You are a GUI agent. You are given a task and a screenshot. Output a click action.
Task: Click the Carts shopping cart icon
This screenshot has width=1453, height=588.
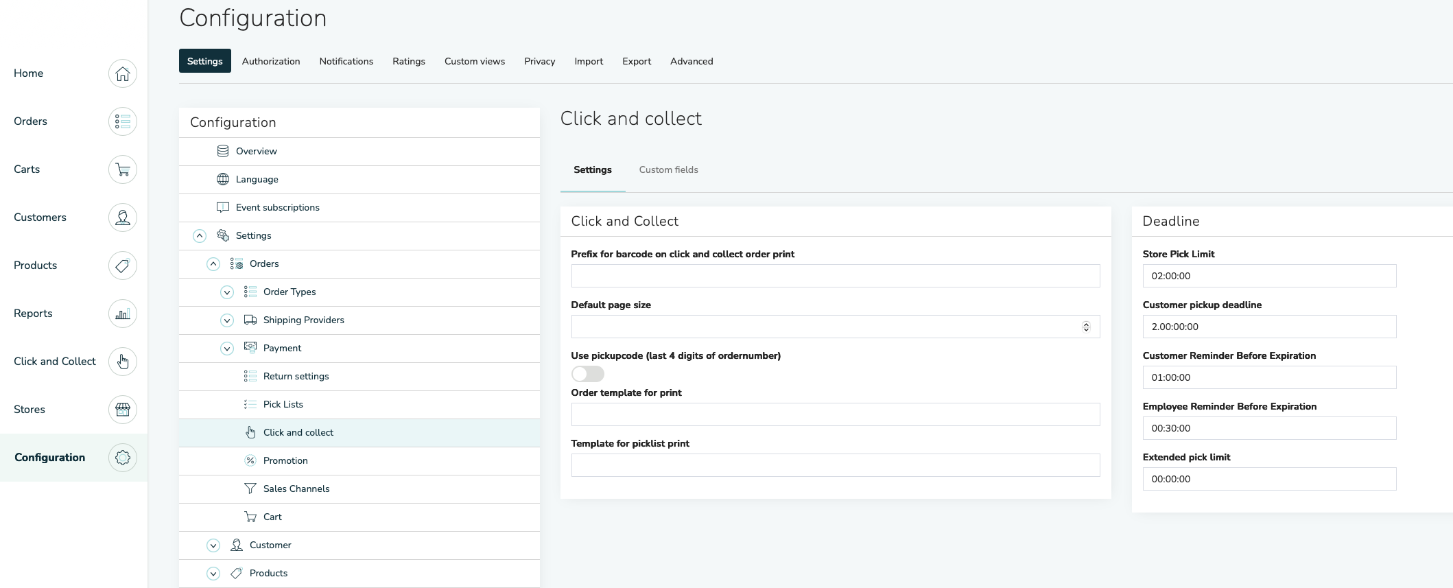tap(123, 169)
